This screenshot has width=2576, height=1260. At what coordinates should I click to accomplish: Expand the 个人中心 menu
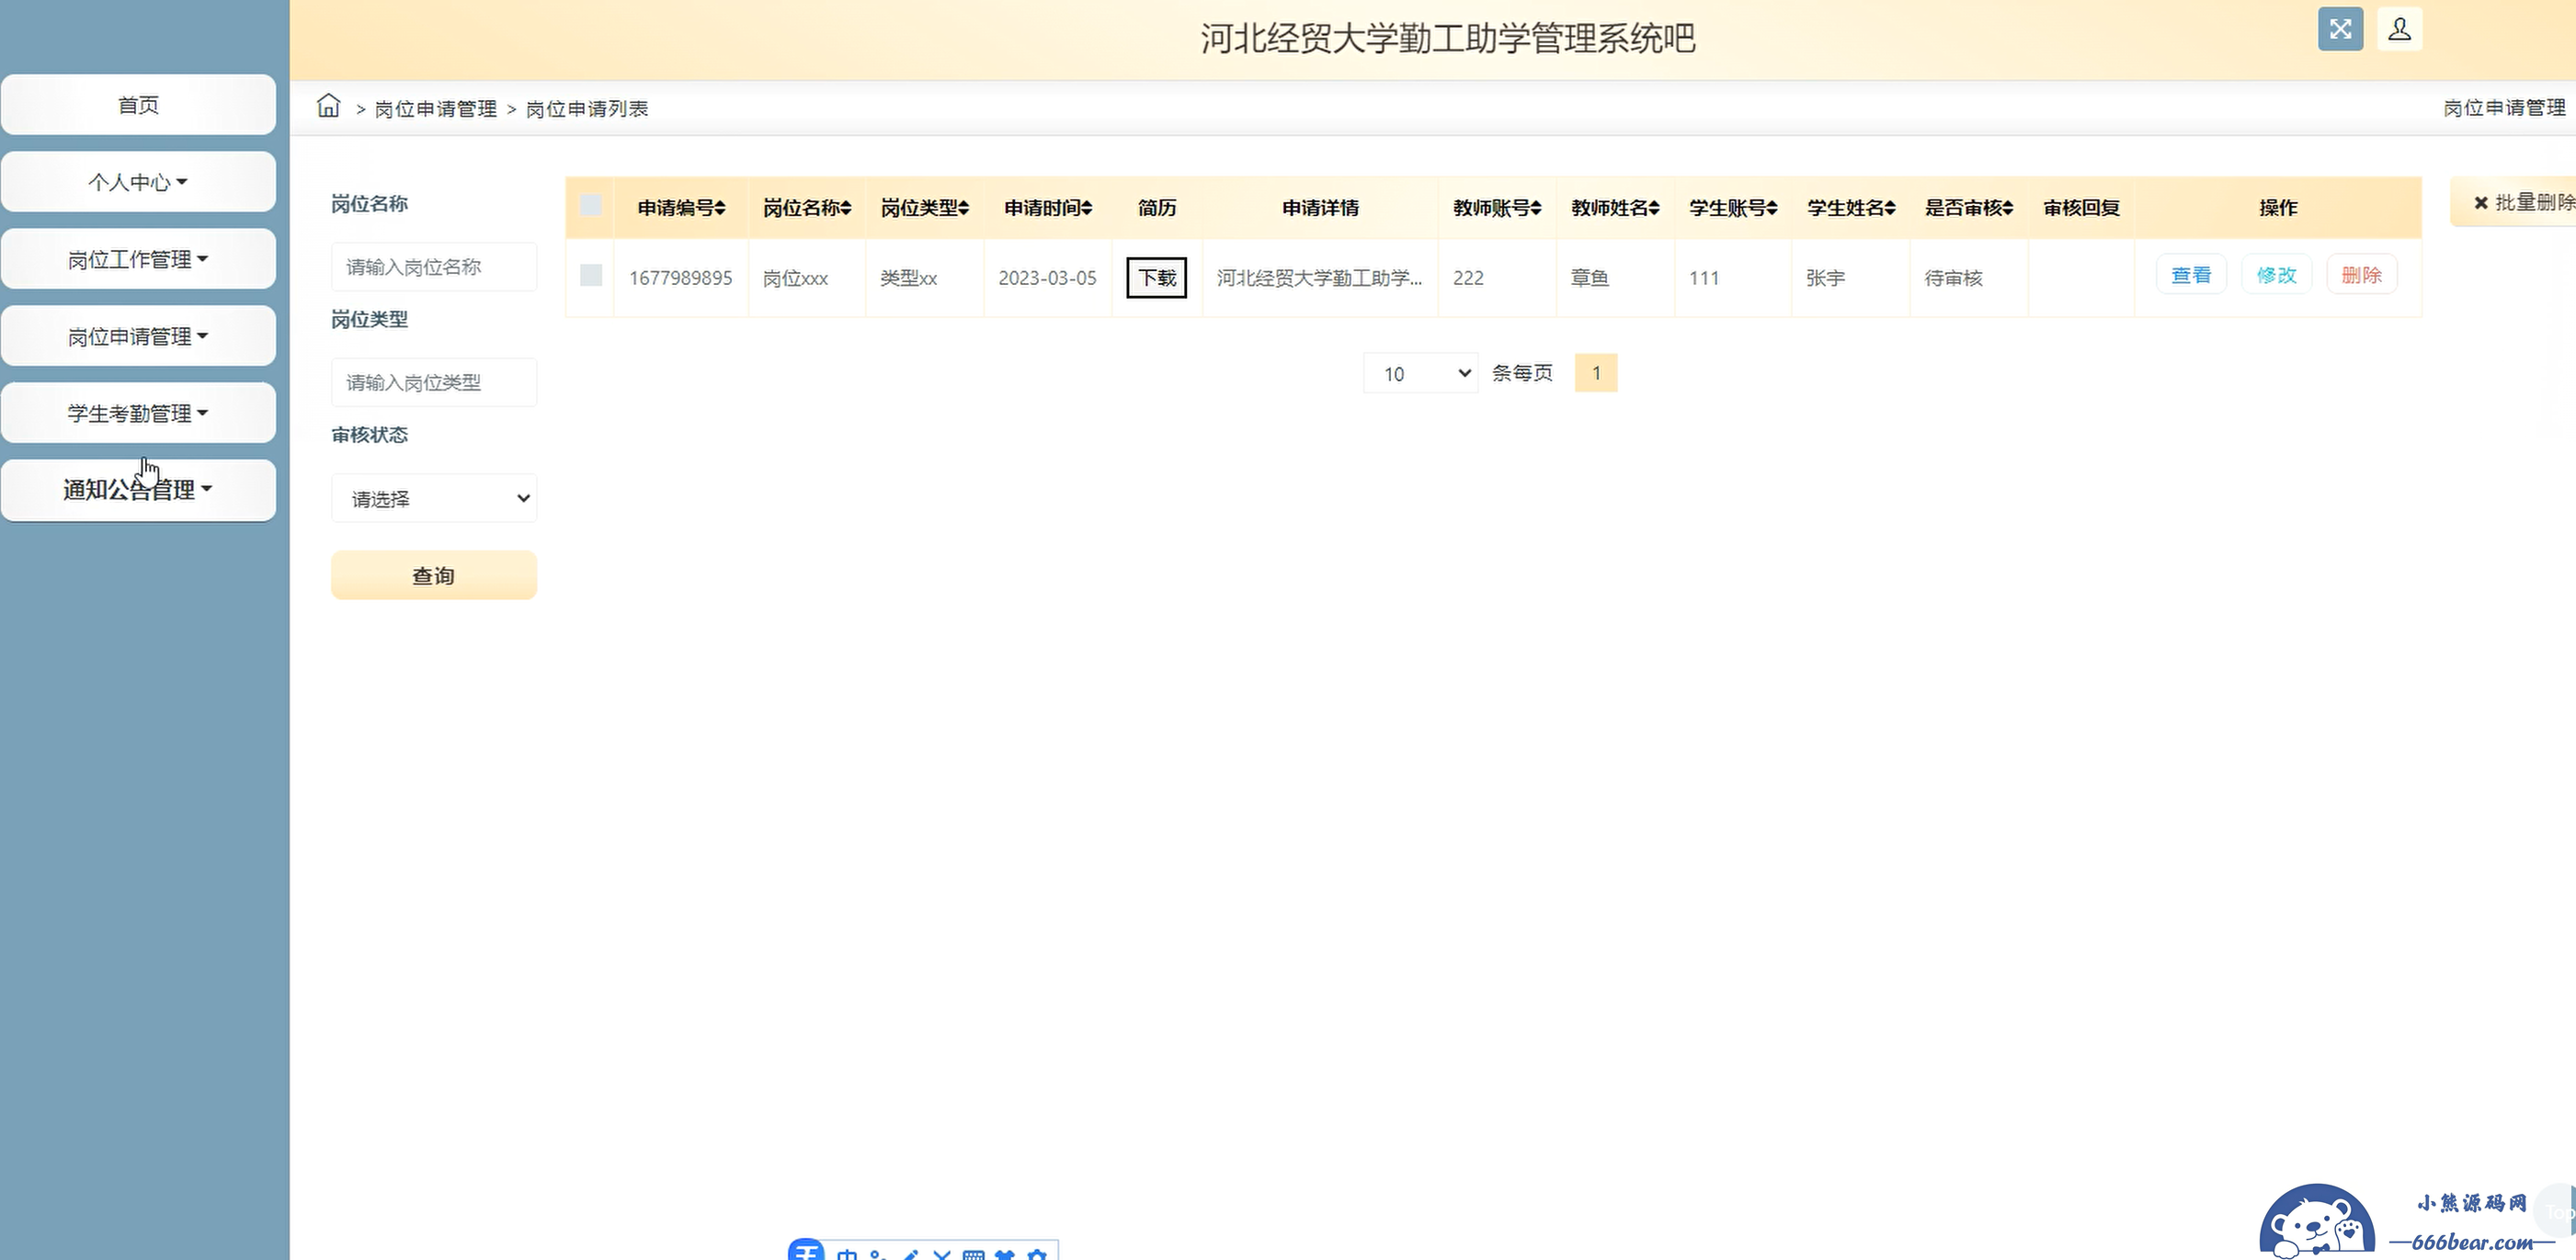coord(138,181)
